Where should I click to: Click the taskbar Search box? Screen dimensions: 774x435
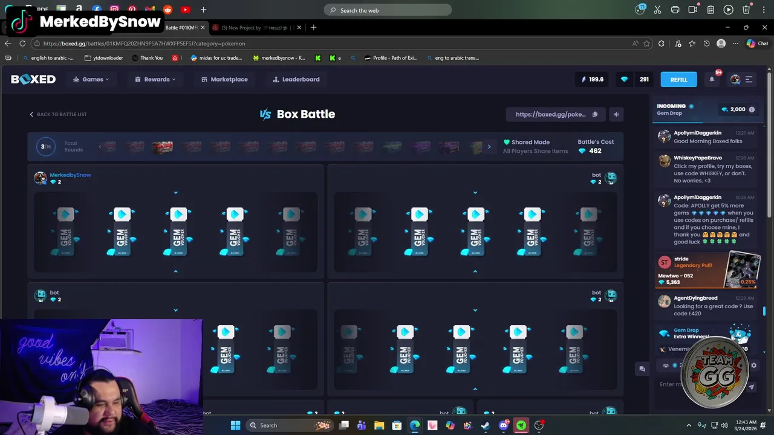pyautogui.click(x=290, y=425)
